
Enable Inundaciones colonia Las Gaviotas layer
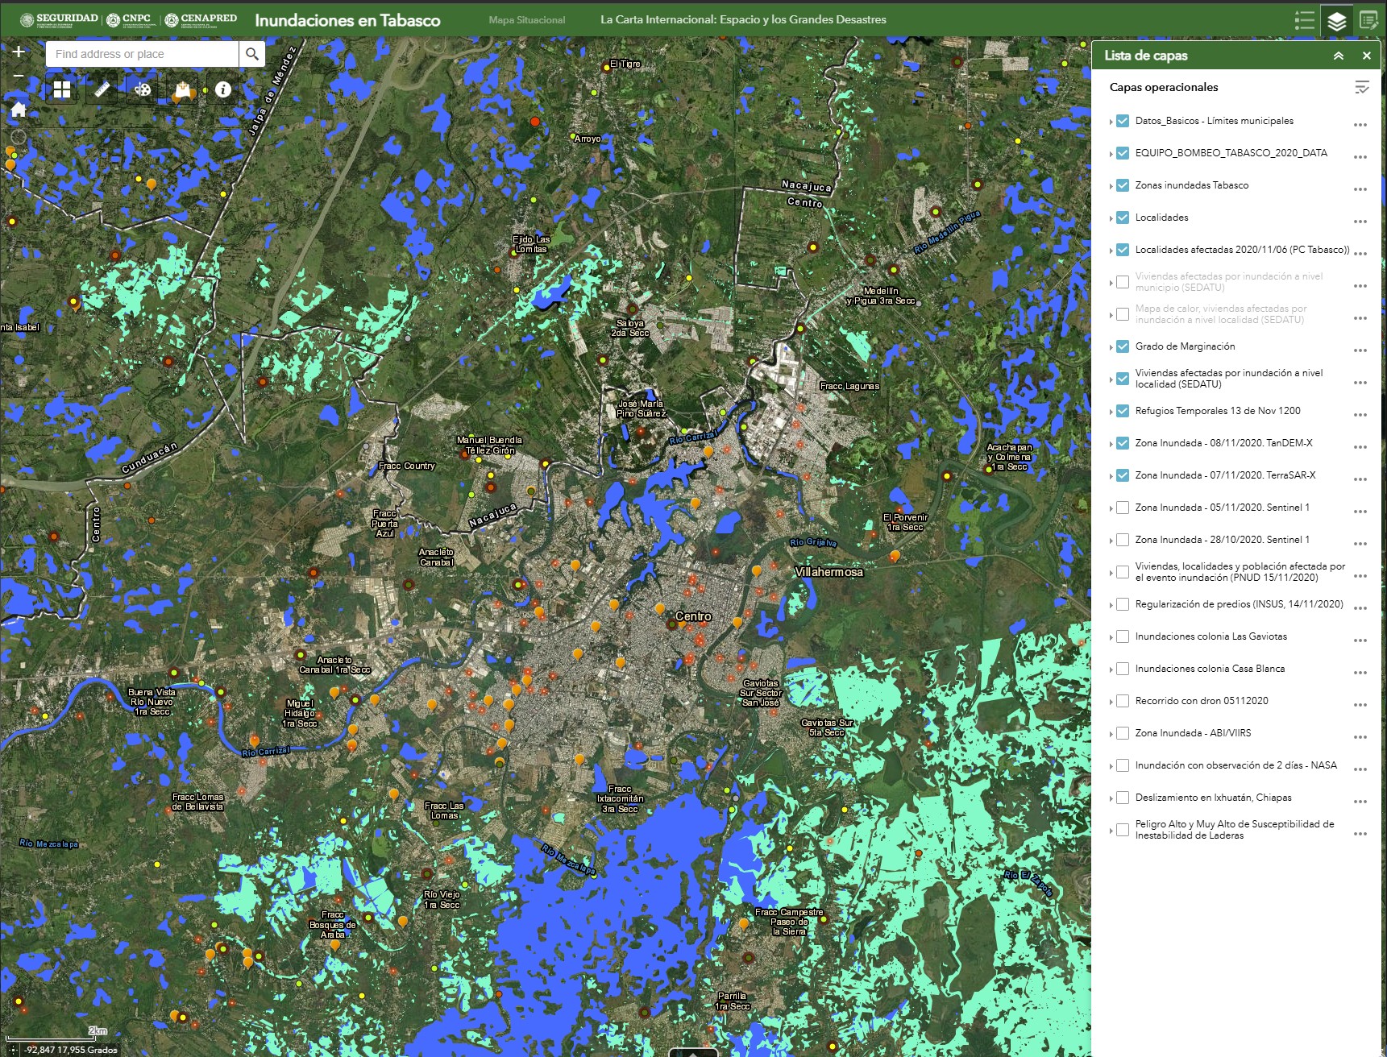1123,636
